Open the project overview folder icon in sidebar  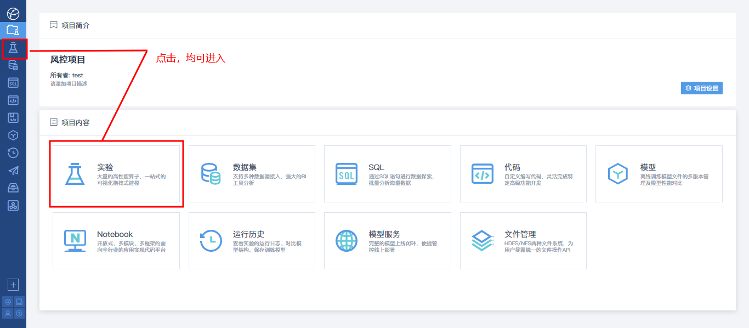tap(13, 30)
